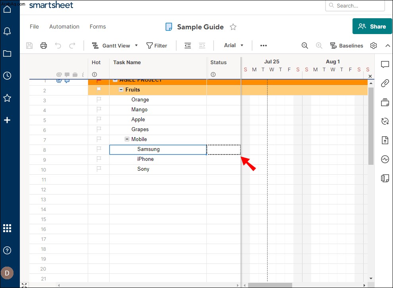Open Notifications bell
The width and height of the screenshot is (393, 288).
[x=7, y=31]
